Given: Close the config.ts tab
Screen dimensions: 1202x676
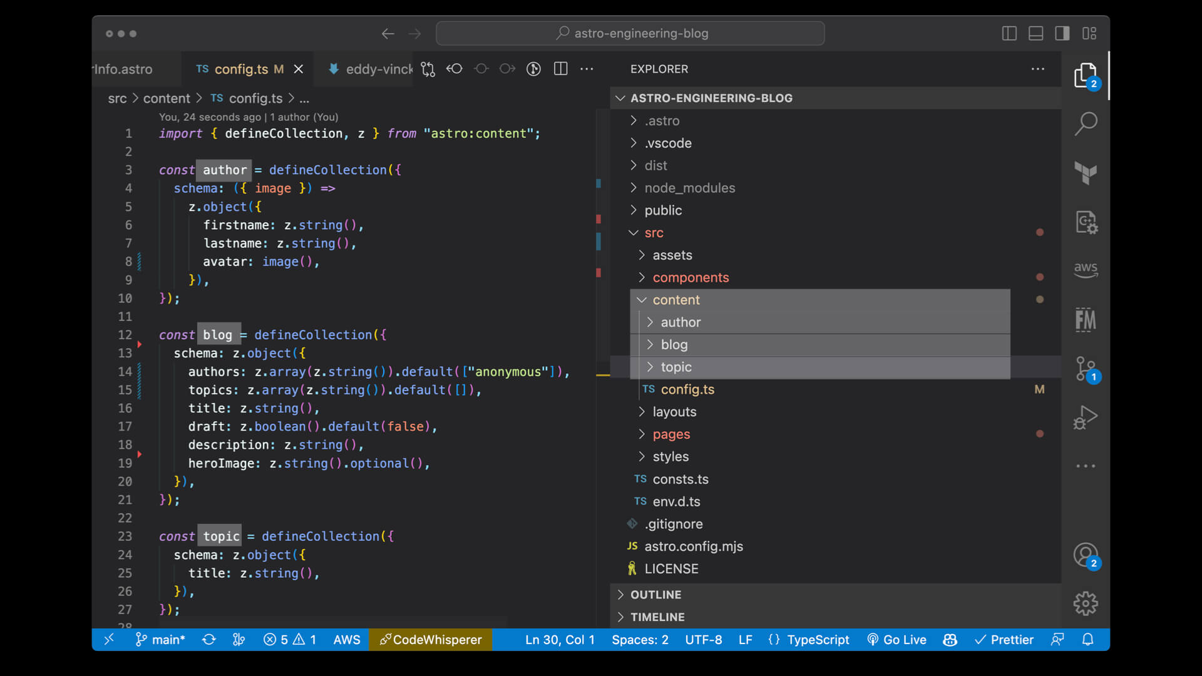Looking at the screenshot, I should click(x=299, y=69).
